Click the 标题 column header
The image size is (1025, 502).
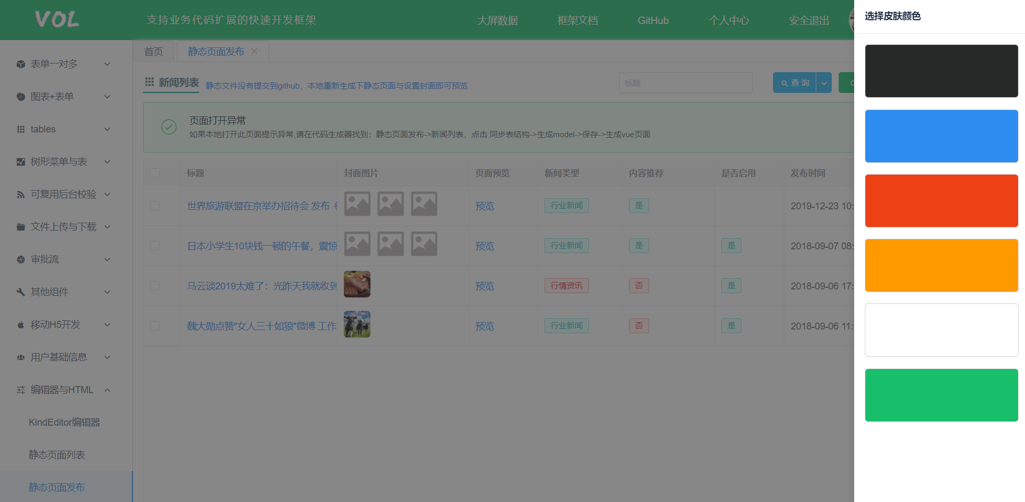click(195, 173)
